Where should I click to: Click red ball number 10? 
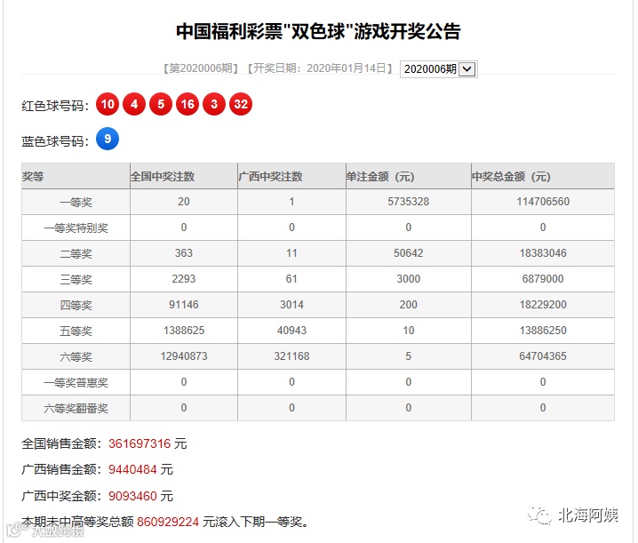tap(108, 104)
